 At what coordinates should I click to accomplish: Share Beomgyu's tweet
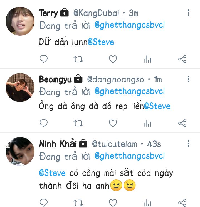pyautogui.click(x=182, y=123)
